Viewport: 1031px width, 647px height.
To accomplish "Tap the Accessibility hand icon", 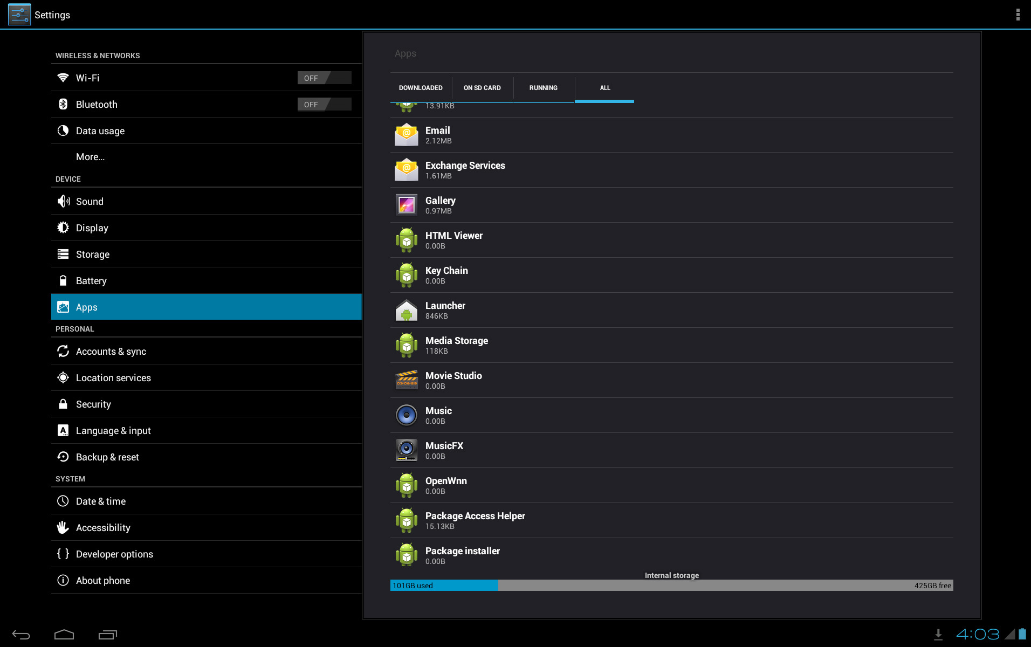I will (63, 527).
